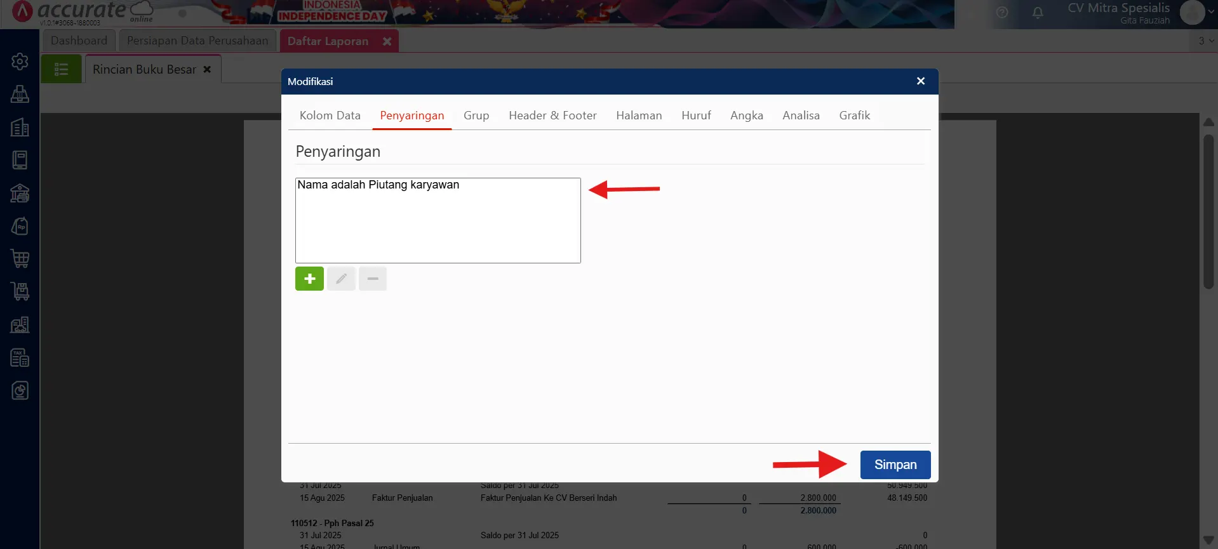Open the cash and bank module icon

pos(20,193)
